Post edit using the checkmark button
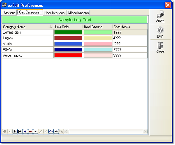Screen dimensions: 175x145 (x=41, y=132)
